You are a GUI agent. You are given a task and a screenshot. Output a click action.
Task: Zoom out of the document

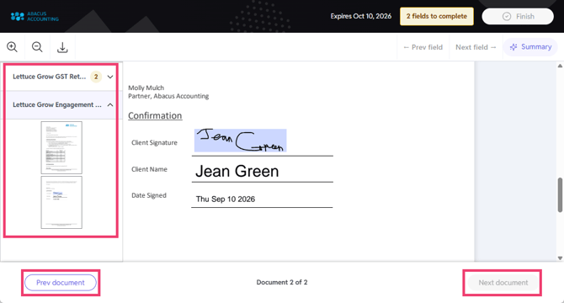coord(37,47)
